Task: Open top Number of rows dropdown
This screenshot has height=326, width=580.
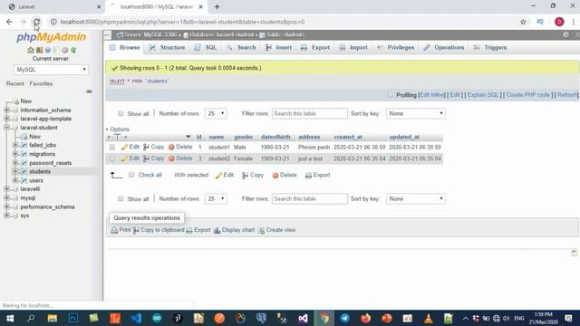Action: [216, 113]
